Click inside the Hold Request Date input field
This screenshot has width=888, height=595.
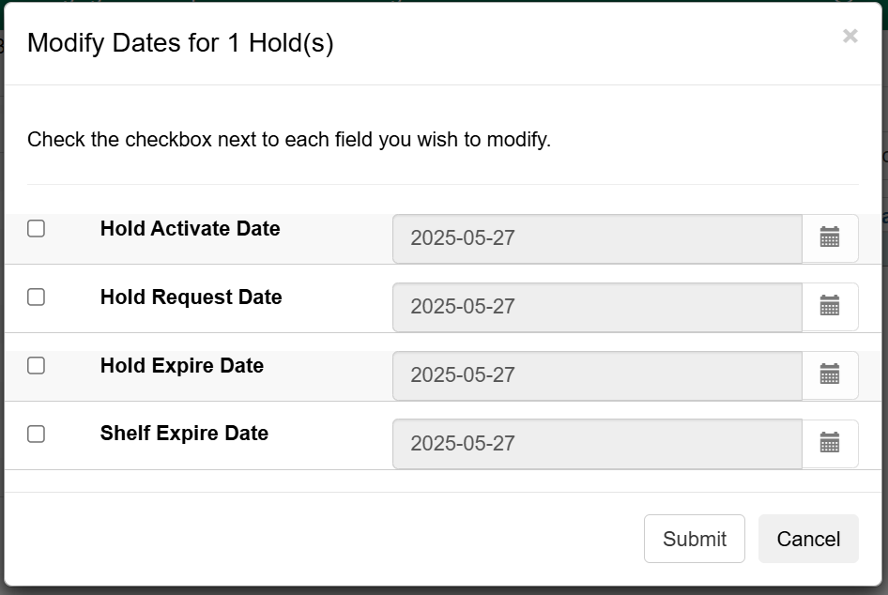tap(597, 307)
